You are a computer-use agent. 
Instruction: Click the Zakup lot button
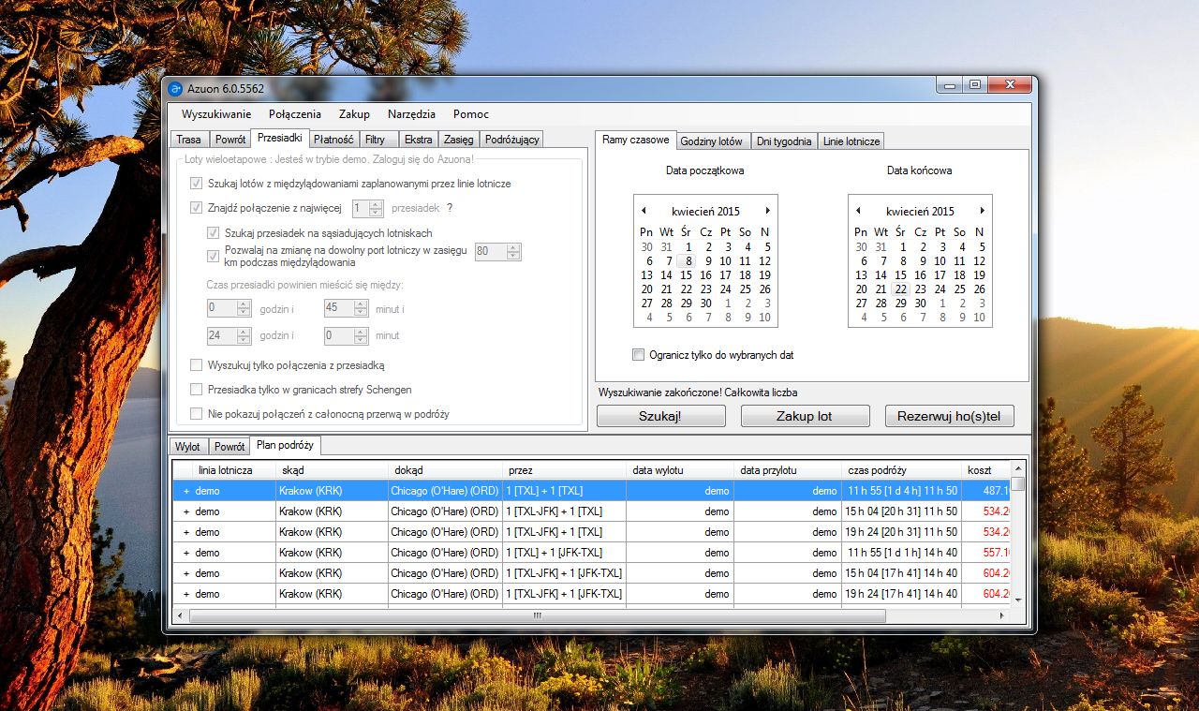(806, 416)
